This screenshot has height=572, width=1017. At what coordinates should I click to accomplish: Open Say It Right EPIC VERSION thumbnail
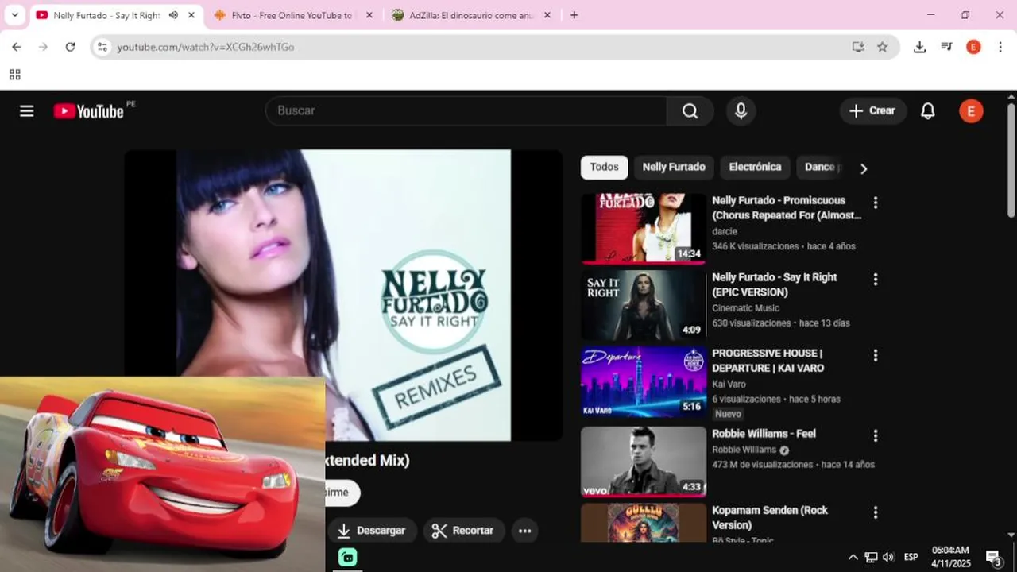pos(644,305)
